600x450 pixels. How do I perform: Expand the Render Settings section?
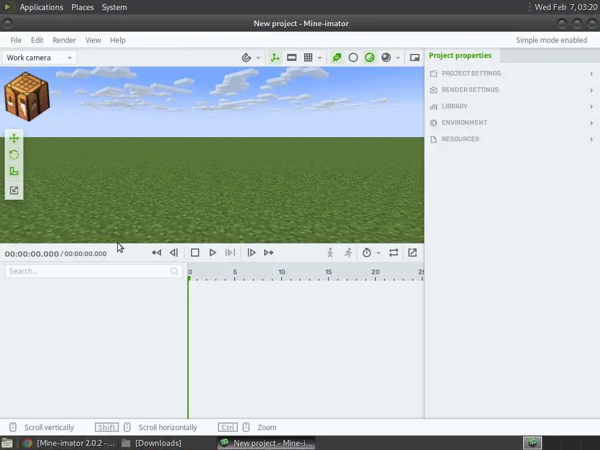coord(512,90)
